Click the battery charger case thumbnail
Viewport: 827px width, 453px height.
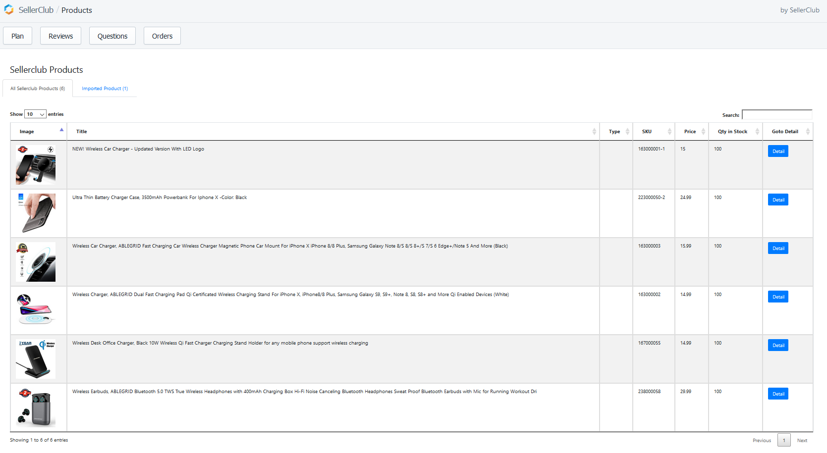36,213
